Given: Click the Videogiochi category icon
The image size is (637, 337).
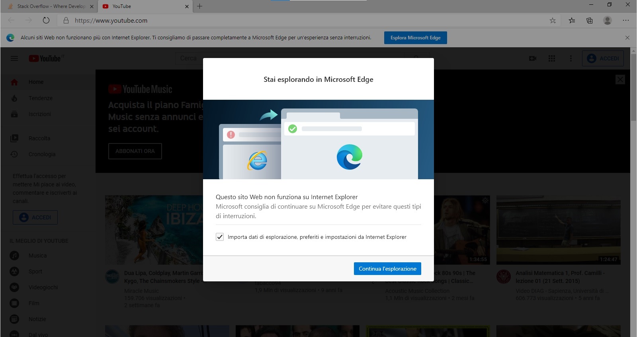Looking at the screenshot, I should 14,287.
